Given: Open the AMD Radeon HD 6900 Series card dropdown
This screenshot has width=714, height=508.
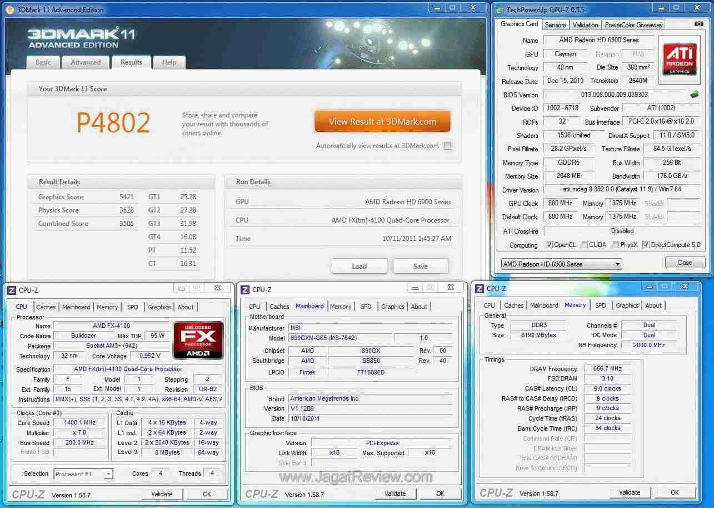Looking at the screenshot, I should 561,264.
